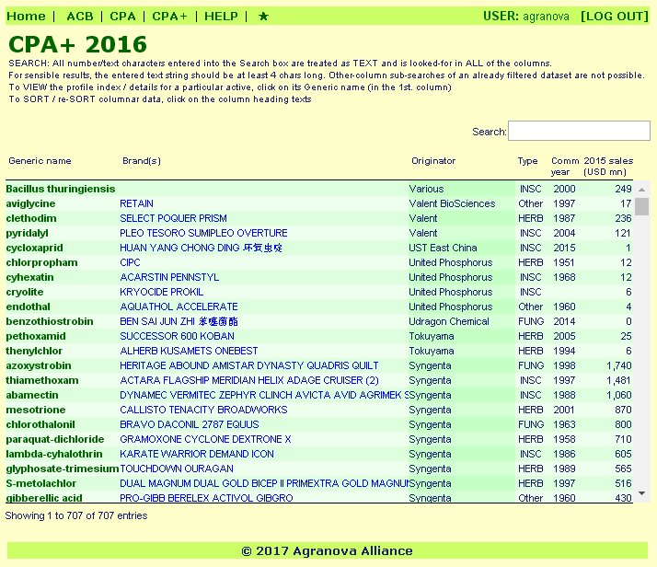Click Valent BioSciences originator cell
This screenshot has width=657, height=567.
point(452,203)
